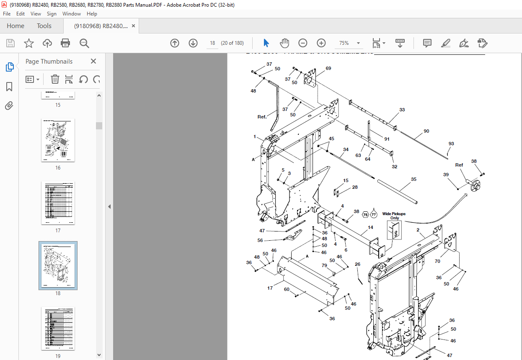
Task: Zoom in with the plus circle icon
Action: click(x=321, y=43)
